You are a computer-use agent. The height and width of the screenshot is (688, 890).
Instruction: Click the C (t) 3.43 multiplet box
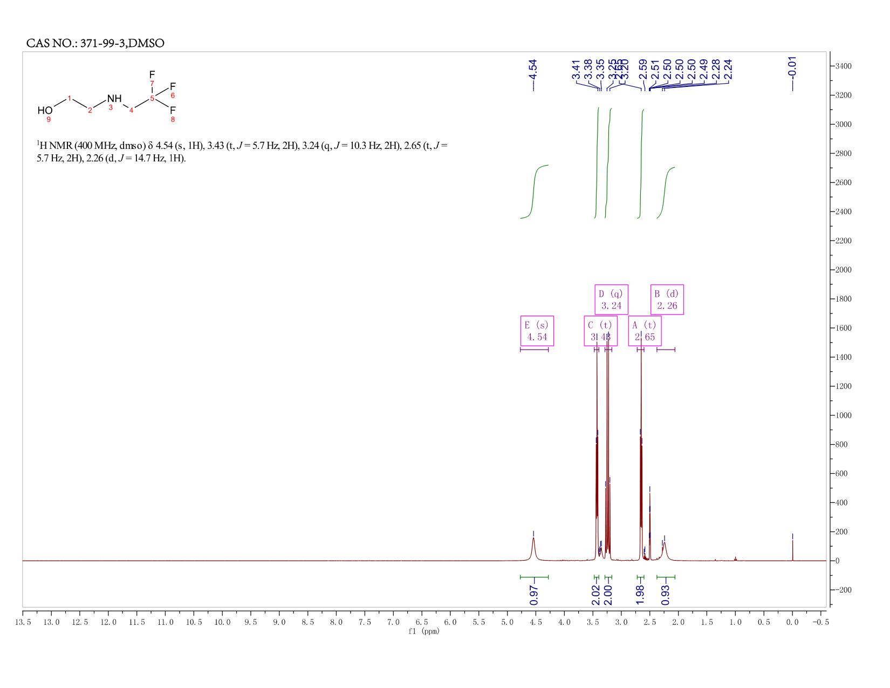(600, 331)
